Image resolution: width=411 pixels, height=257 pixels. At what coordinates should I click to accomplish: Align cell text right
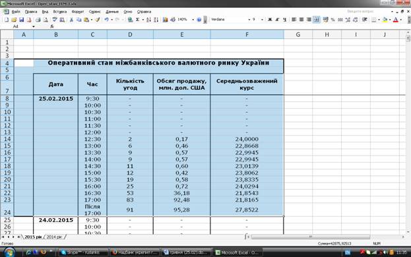[x=309, y=20]
